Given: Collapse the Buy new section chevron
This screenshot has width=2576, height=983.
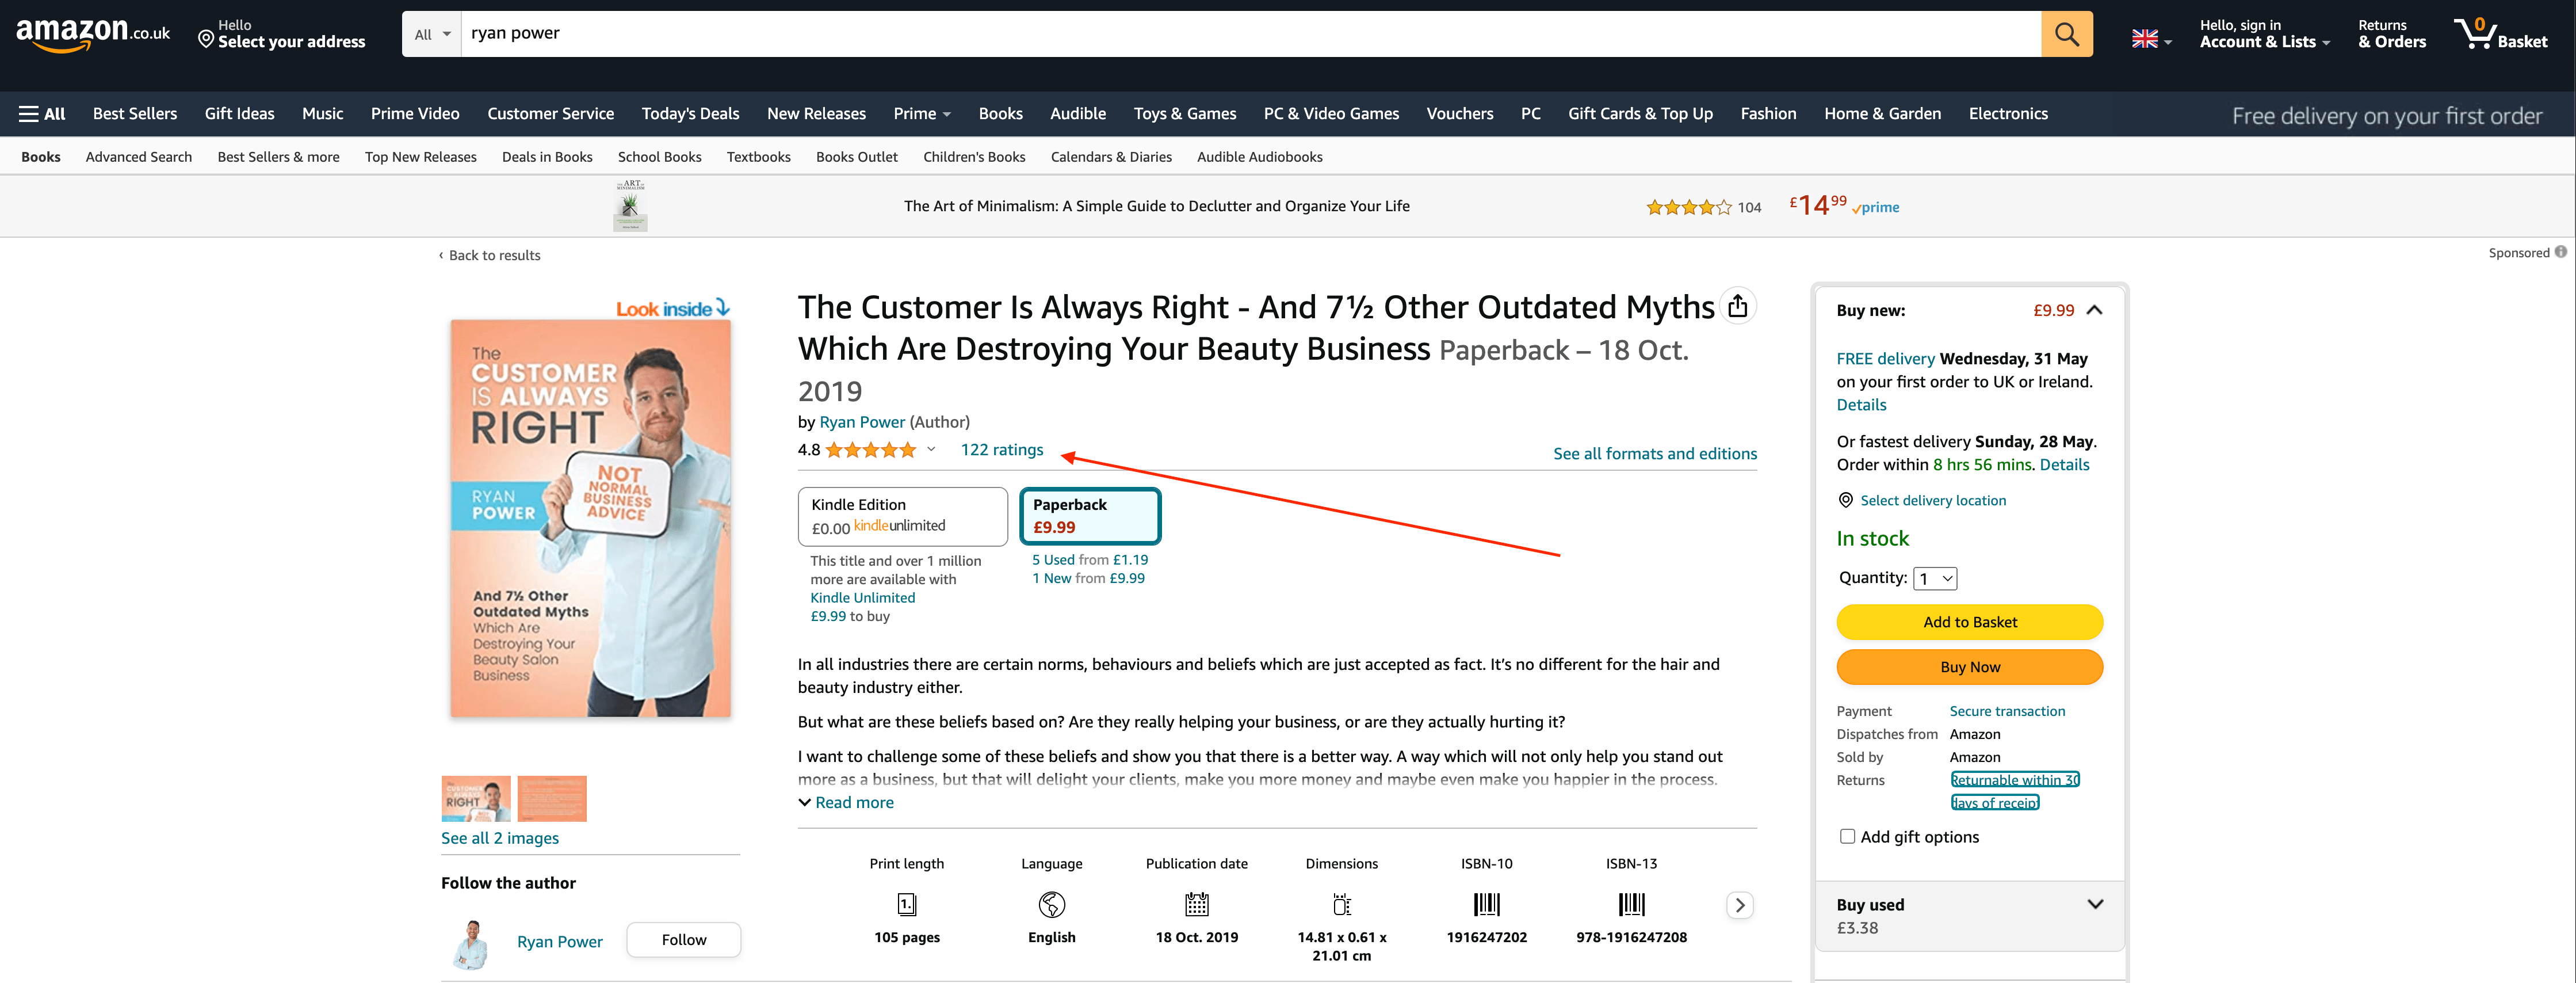Looking at the screenshot, I should point(2094,310).
